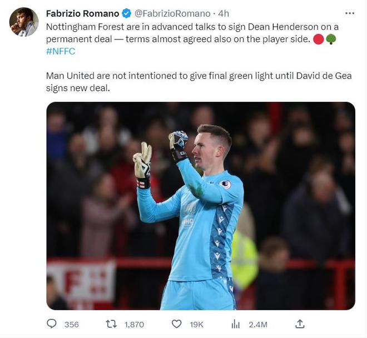The height and width of the screenshot is (338, 367).
Task: Open the share upload icon
Action: click(300, 324)
